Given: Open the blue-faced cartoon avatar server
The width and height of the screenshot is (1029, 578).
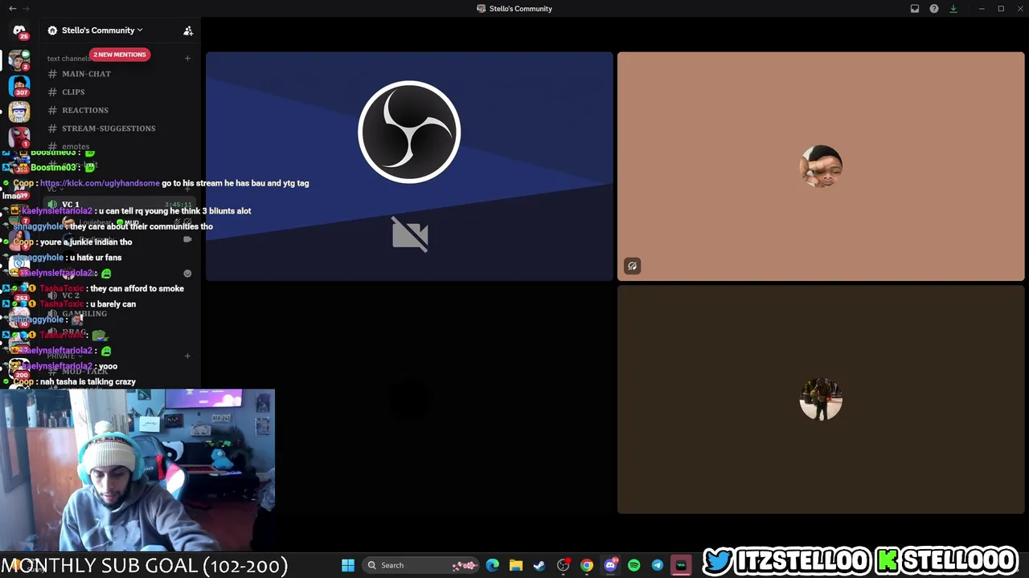Looking at the screenshot, I should click(19, 112).
